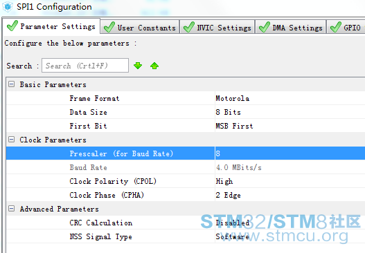The image size is (365, 253).
Task: Click the Data Size parameter label
Action: pos(89,112)
